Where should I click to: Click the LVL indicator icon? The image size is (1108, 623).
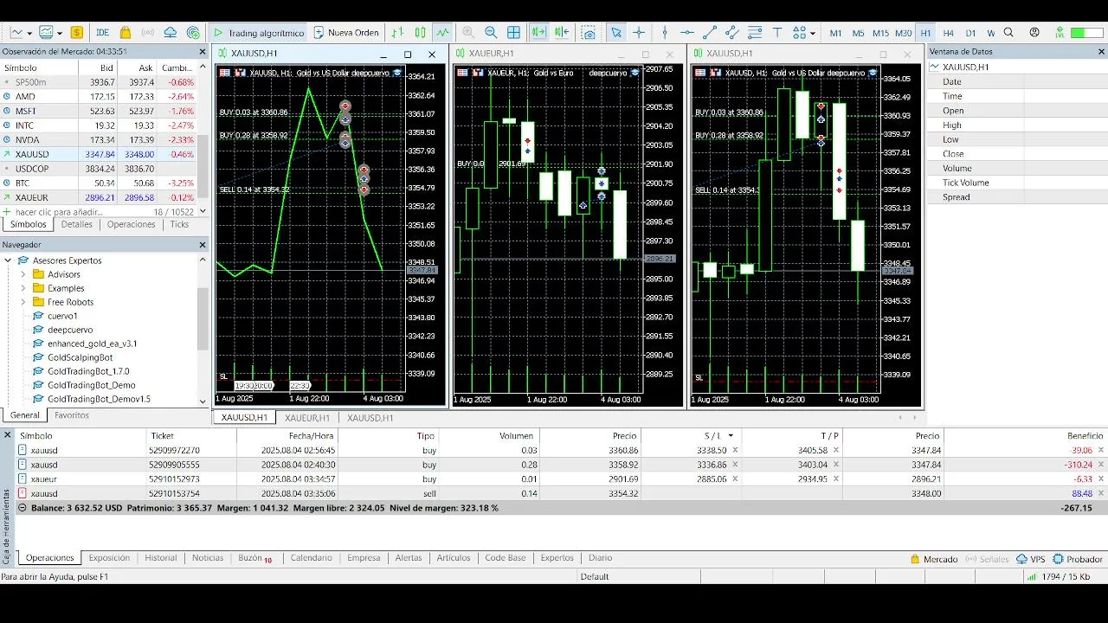[1060, 33]
